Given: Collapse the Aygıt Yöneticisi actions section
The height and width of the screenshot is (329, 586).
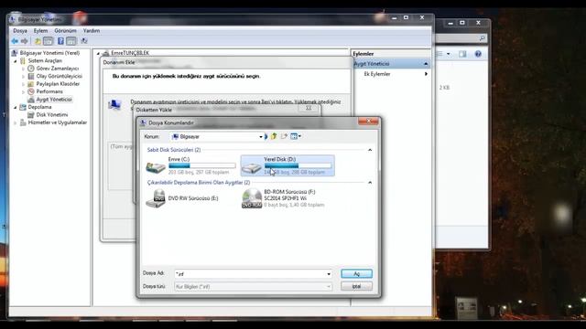Looking at the screenshot, I should 426,64.
